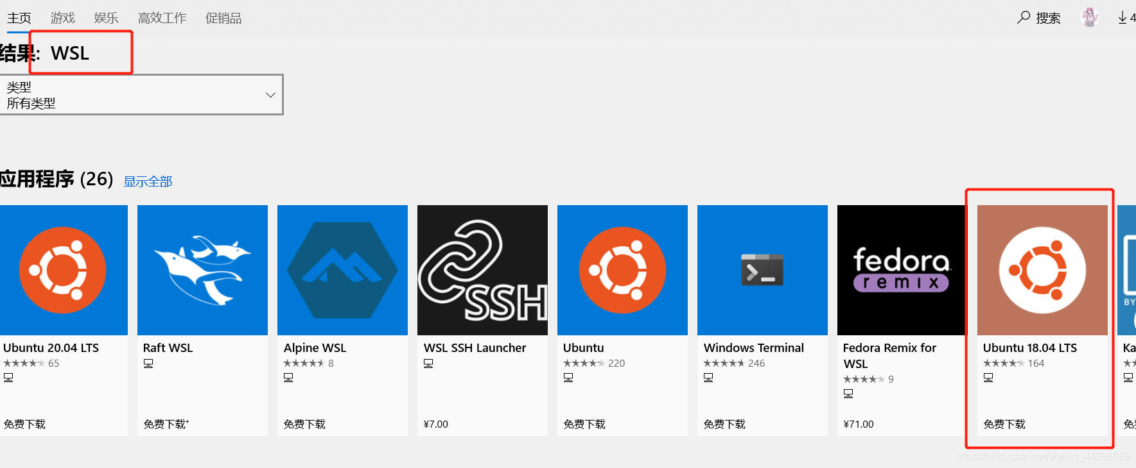Click the search magnifier icon

(x=1024, y=17)
